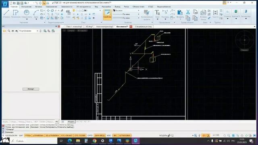258x145 pixels.
Task: Click the view compass in drawing area
Action: coord(245,40)
